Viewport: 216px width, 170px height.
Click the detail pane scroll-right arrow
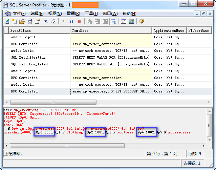(x=204, y=146)
